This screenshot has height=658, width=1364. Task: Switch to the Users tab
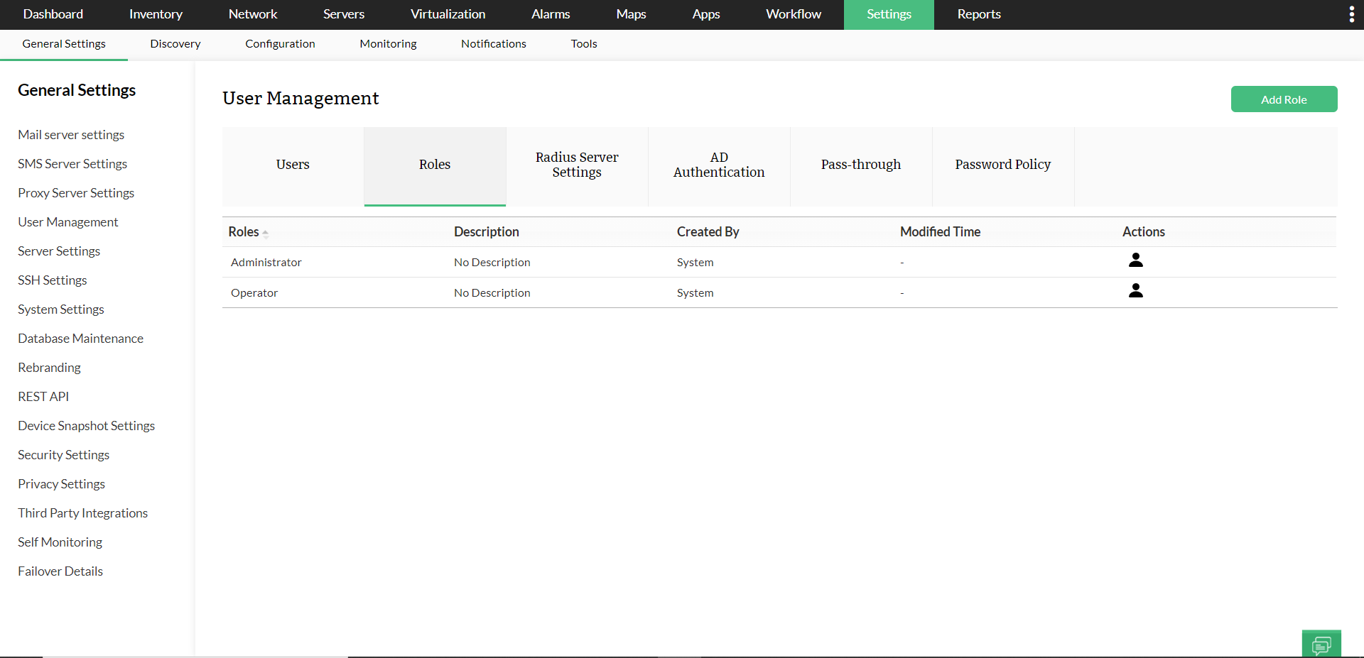point(292,164)
